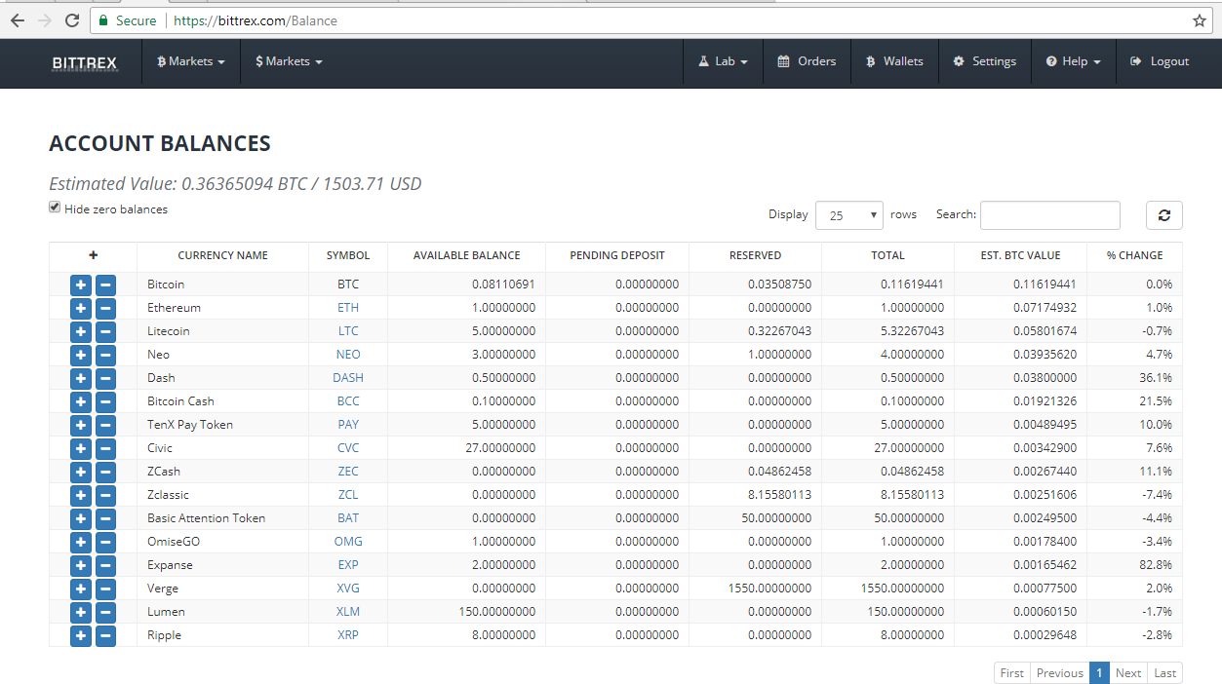Viewport: 1222px width, 684px height.
Task: Click the deposit plus icon for Bitcoin Cash
Action: coord(81,401)
